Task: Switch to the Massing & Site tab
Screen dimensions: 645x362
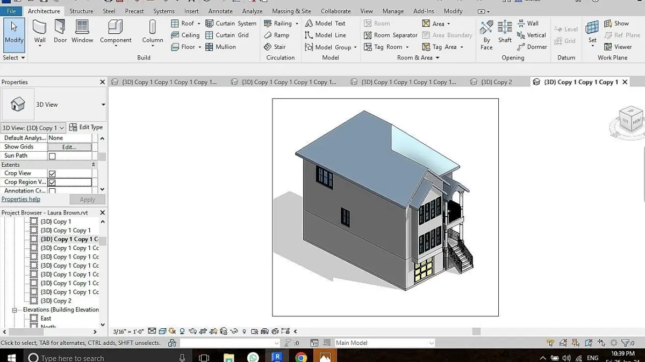Action: (x=291, y=11)
